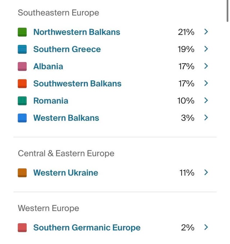Image resolution: width=230 pixels, height=244 pixels.
Task: Expand the Western Ukraine chevron
Action: [206, 172]
